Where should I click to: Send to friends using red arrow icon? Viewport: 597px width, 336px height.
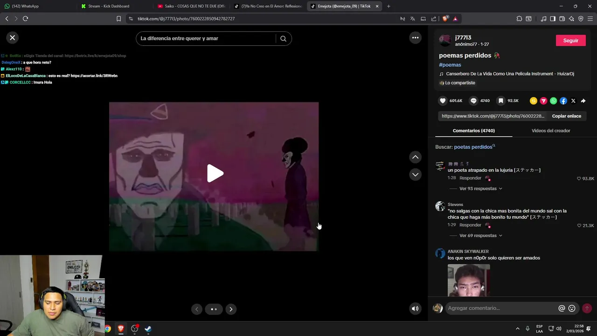coord(543,101)
